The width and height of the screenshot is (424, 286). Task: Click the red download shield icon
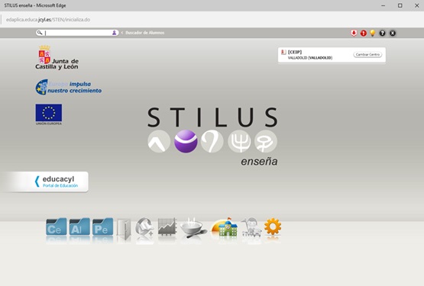pos(354,33)
